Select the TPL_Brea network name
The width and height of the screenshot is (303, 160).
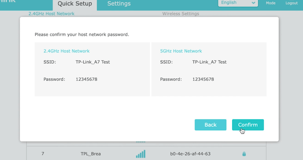[x=90, y=154]
